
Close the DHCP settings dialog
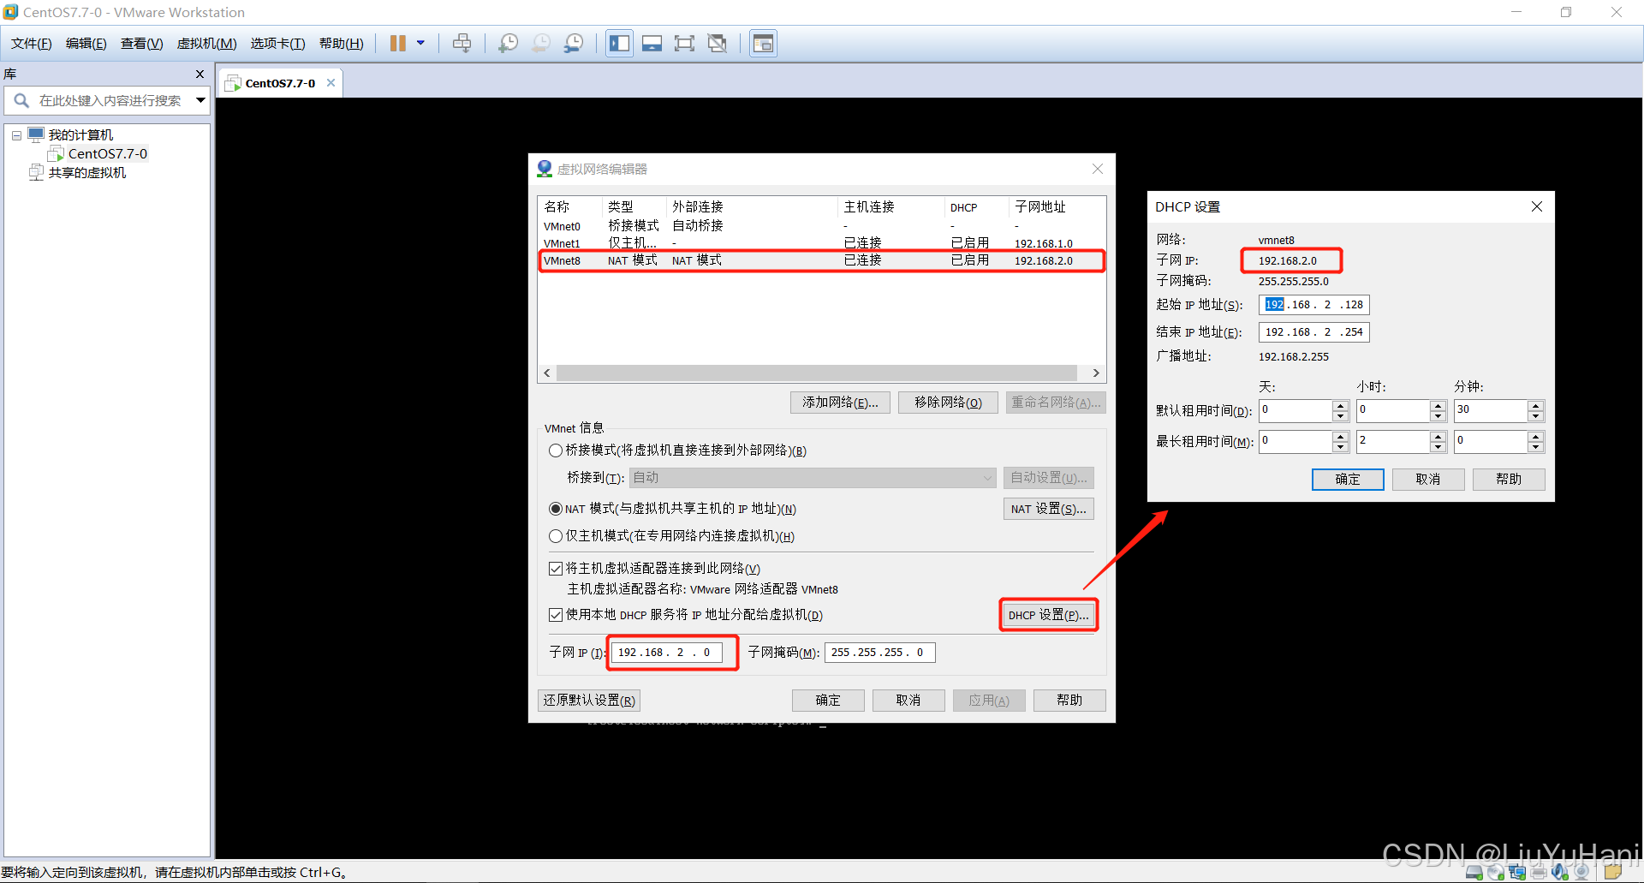(1537, 206)
